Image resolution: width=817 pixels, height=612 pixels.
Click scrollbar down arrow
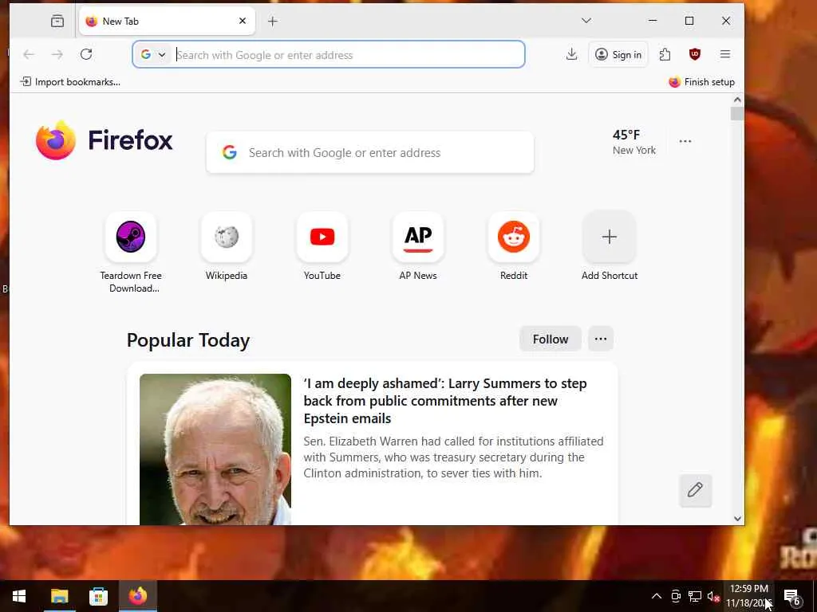(x=736, y=518)
